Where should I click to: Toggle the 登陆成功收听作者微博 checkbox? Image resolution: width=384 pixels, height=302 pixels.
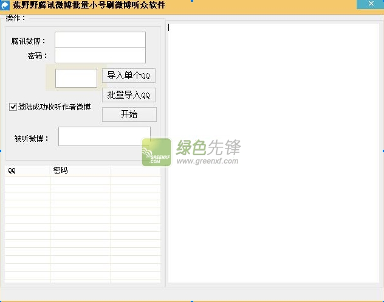(13, 107)
